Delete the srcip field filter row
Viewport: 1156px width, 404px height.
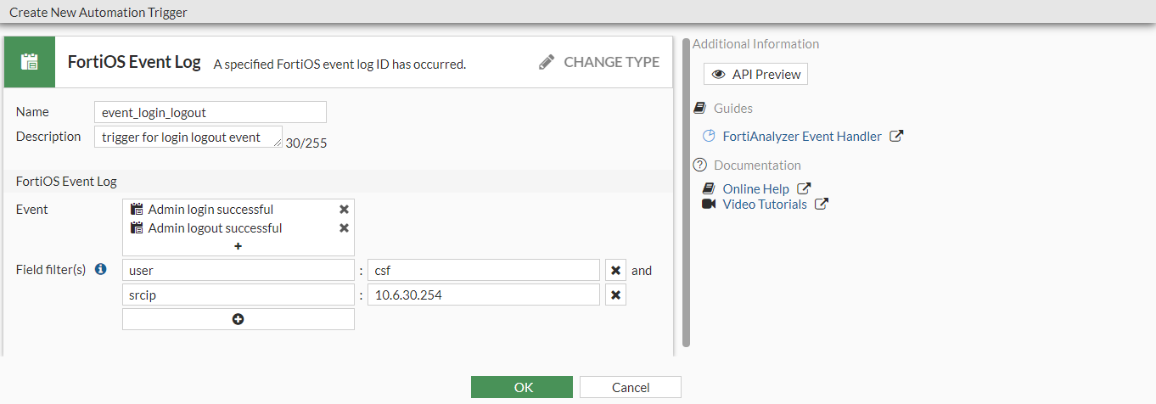[x=616, y=295]
